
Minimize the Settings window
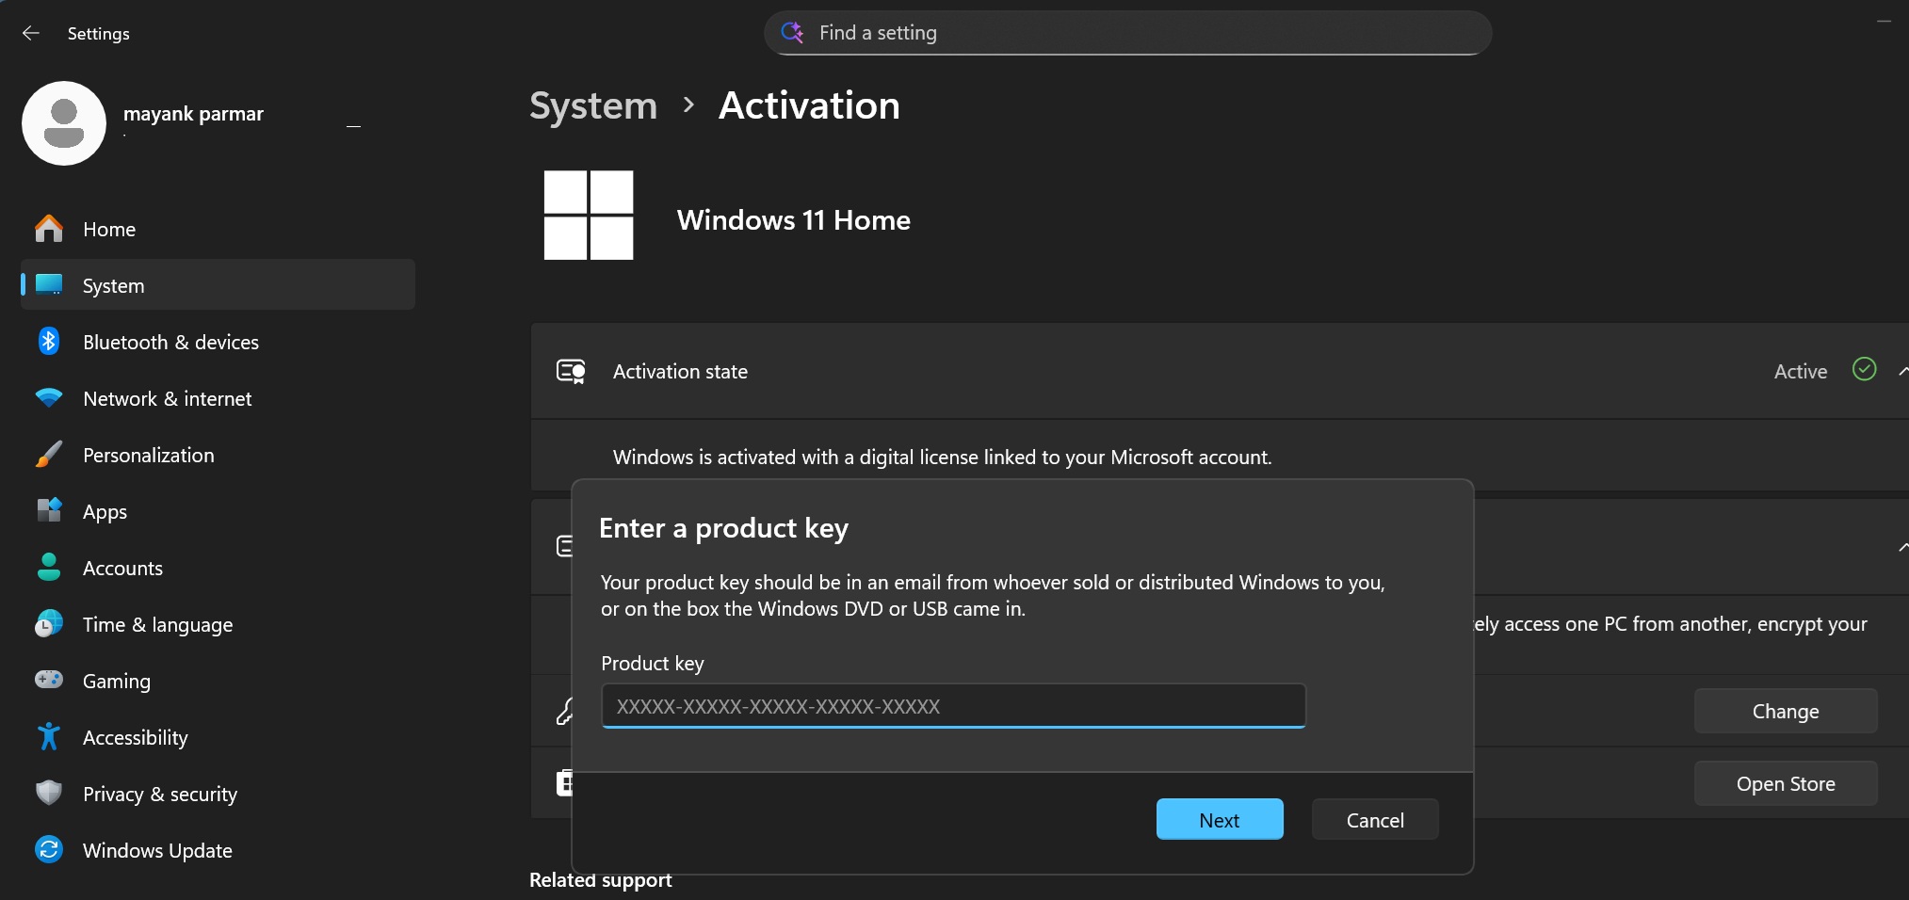tap(1884, 21)
